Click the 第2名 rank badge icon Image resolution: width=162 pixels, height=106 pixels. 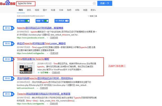(12, 44)
